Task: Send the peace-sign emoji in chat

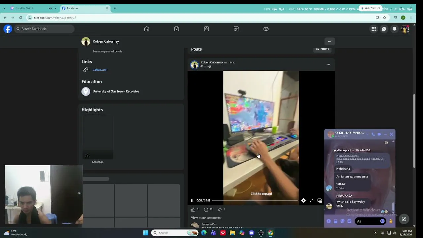Action: pos(391,221)
